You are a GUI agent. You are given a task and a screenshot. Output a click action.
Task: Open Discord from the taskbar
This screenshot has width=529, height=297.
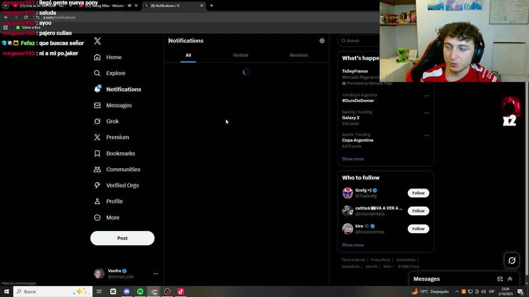point(126,292)
